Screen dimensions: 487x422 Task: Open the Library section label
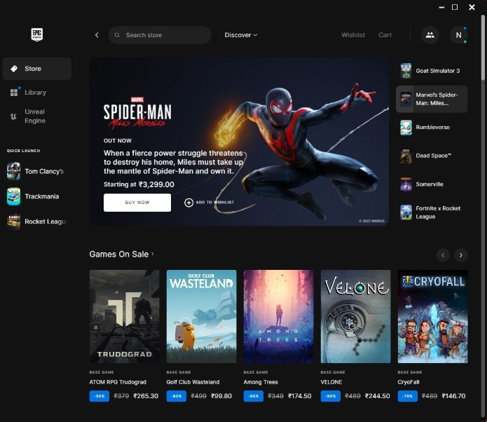(x=36, y=93)
